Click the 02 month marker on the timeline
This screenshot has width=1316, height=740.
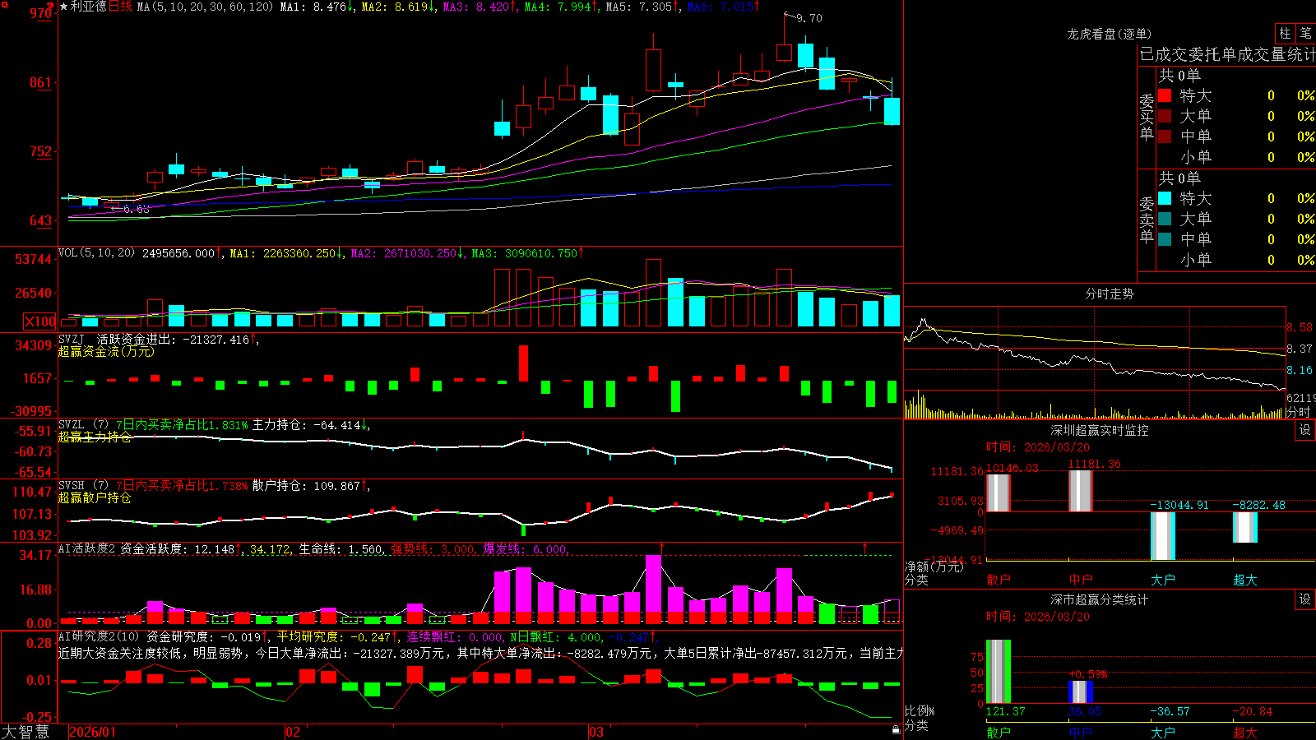293,732
